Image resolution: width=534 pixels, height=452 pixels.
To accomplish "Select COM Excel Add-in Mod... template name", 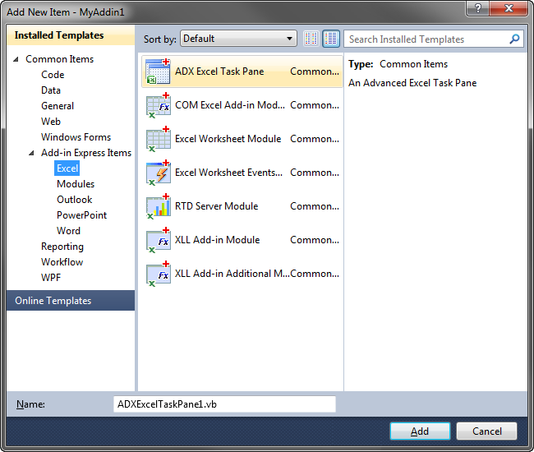I will pyautogui.click(x=230, y=105).
